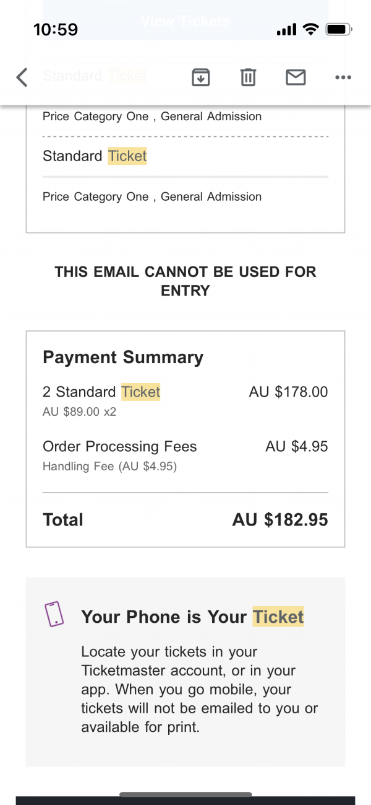Open the three-dot more options menu
Viewport: 371px width, 805px height.
[343, 77]
